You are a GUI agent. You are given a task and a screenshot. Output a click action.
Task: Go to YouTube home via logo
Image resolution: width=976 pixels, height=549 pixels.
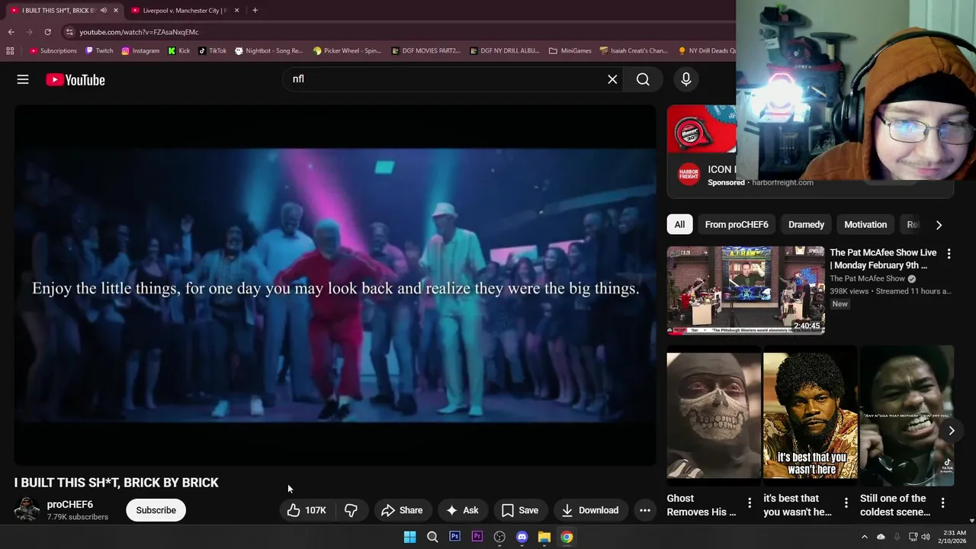click(x=75, y=79)
